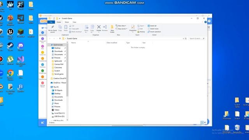Open USB Drive (D:) in sidebar

58,116
